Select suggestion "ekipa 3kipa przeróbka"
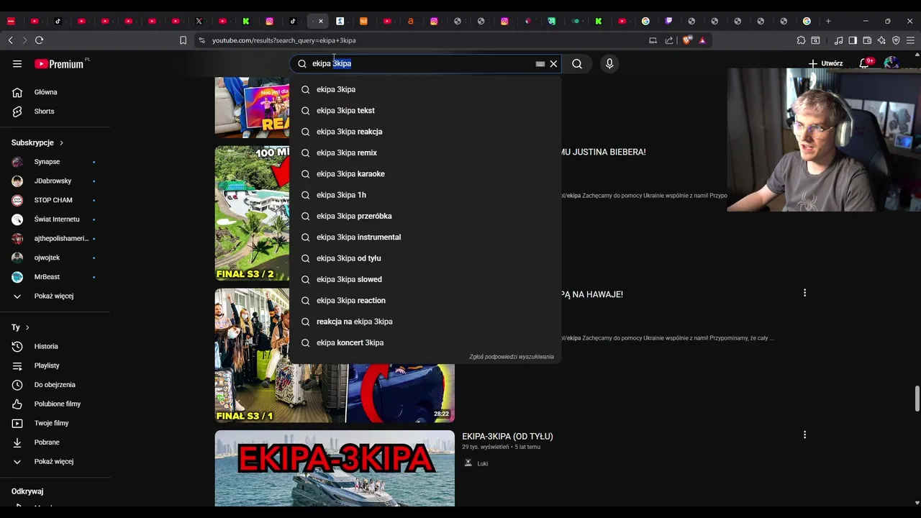 425,216
